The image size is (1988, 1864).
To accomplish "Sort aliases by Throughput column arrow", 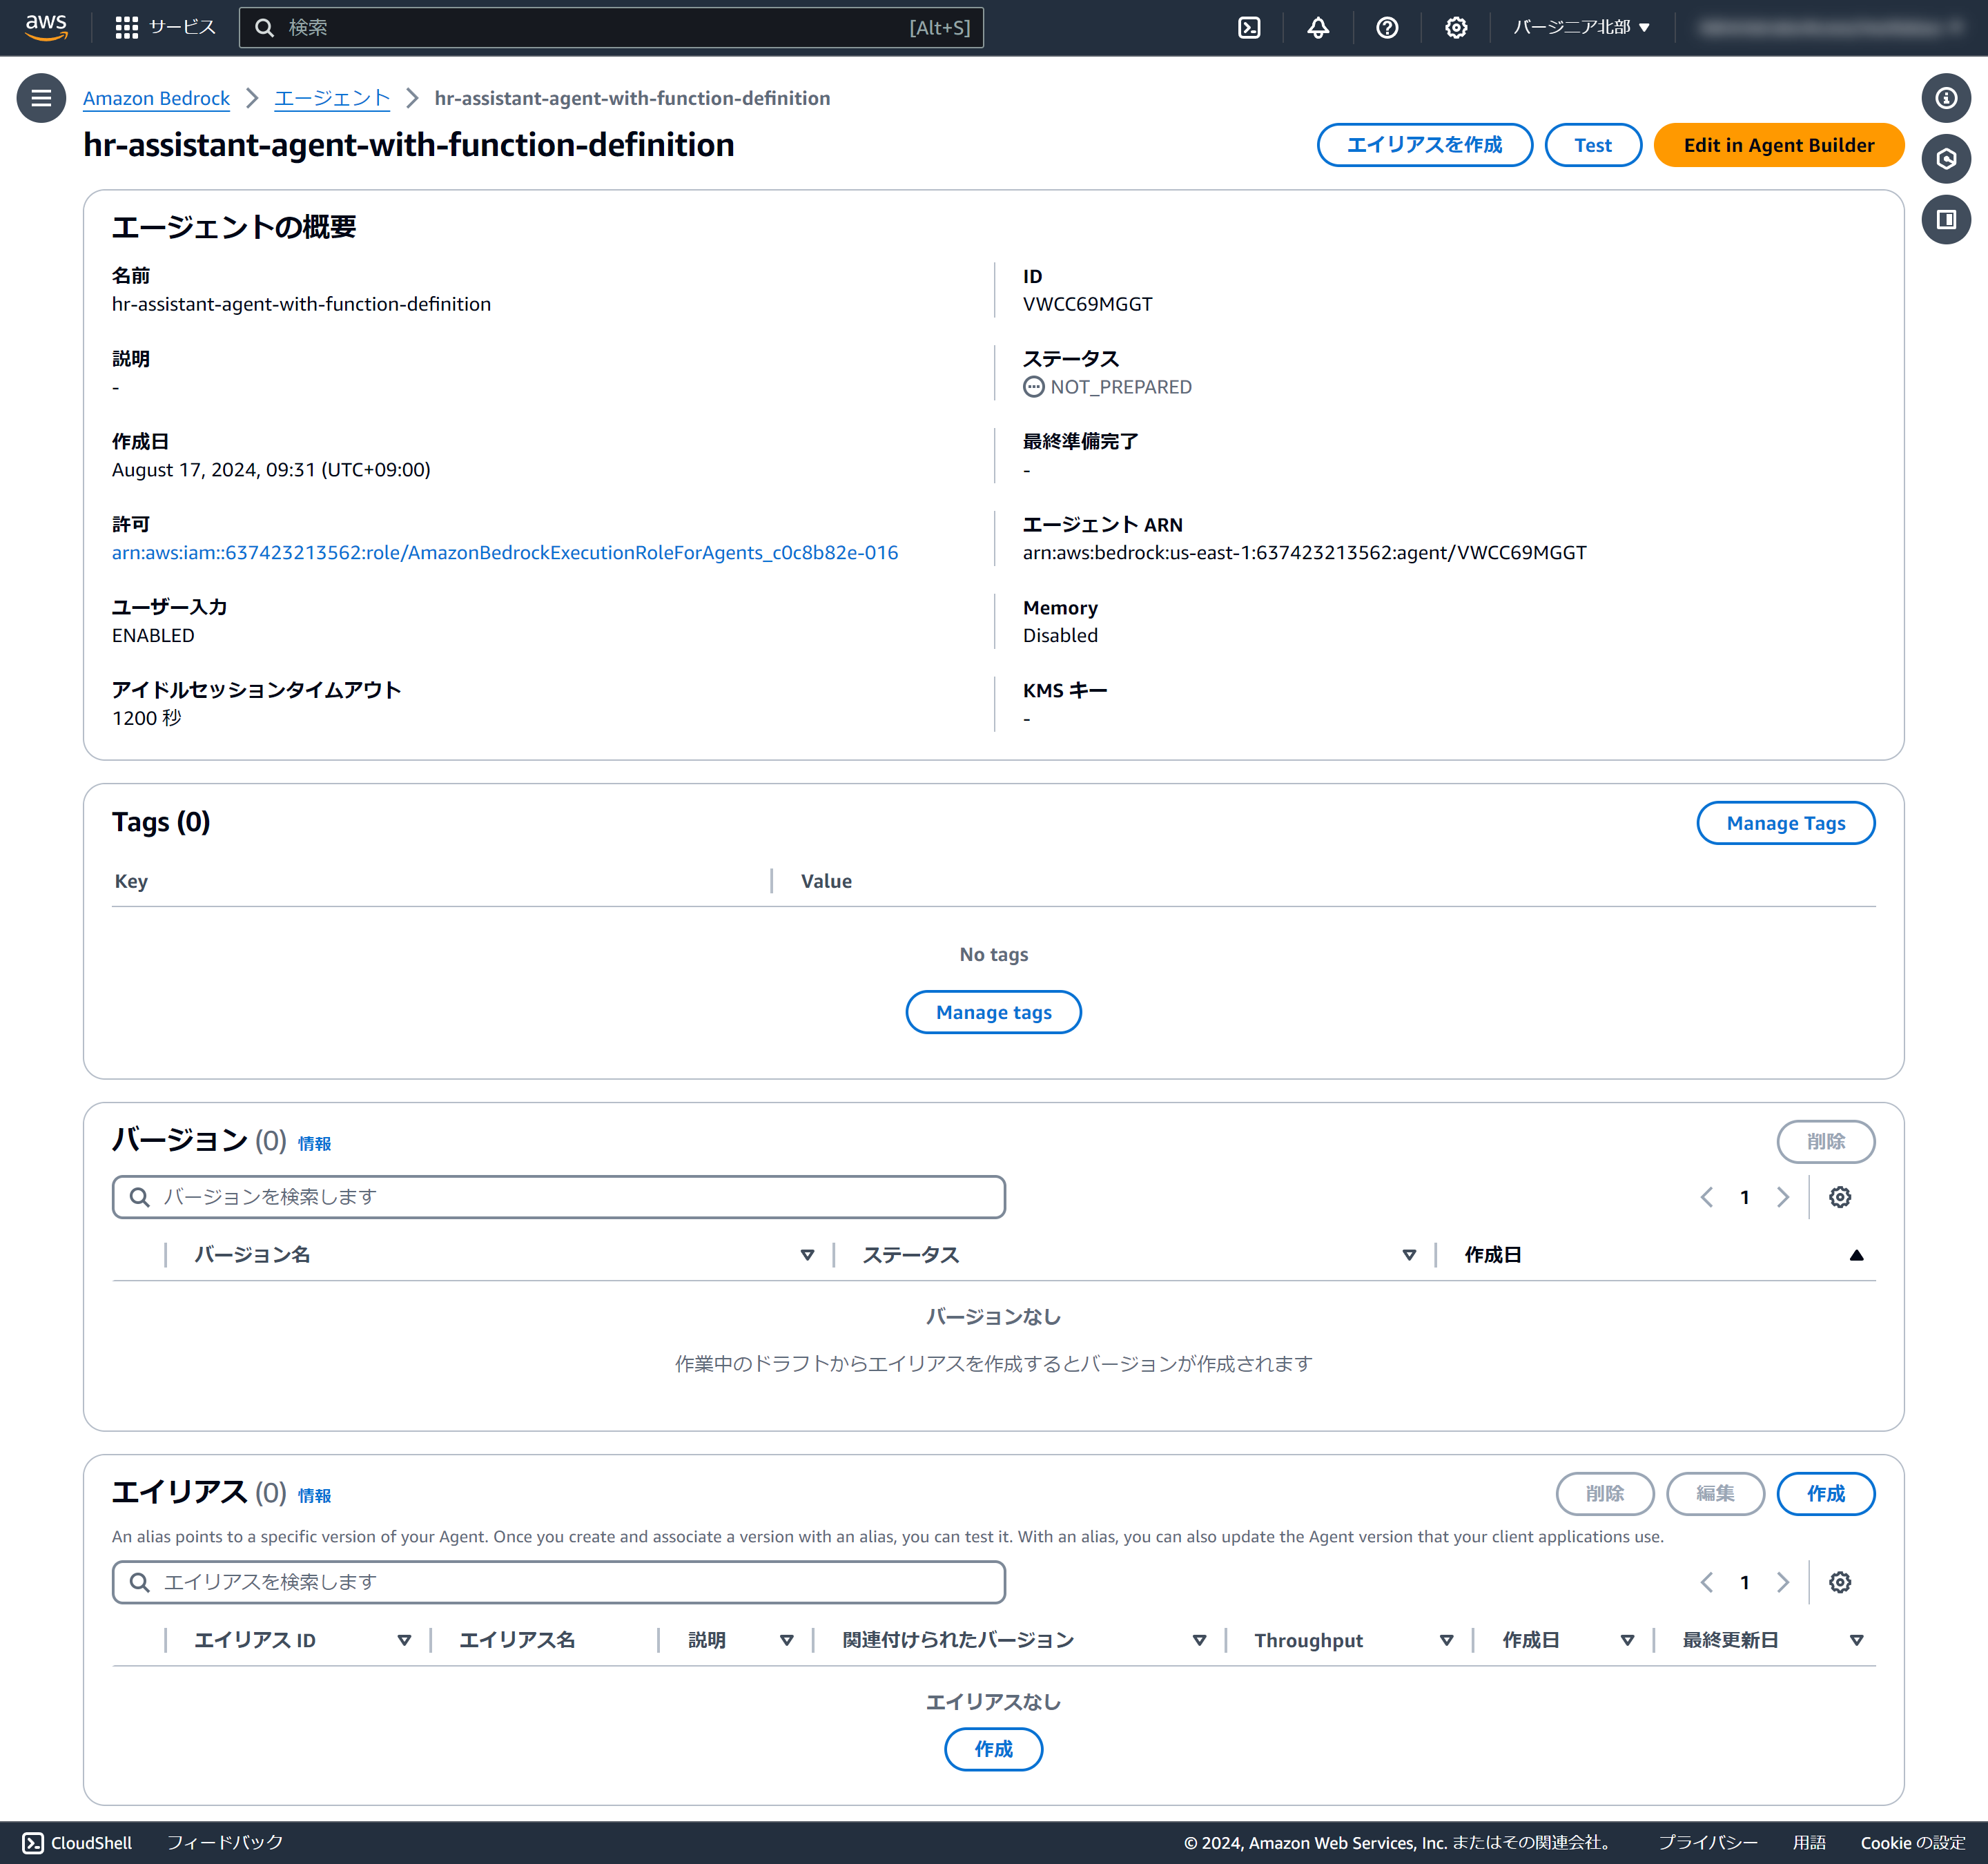I will [1446, 1640].
